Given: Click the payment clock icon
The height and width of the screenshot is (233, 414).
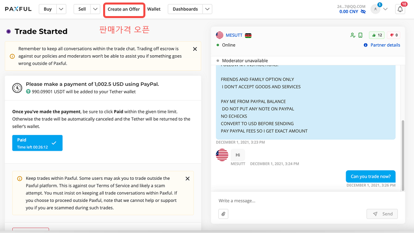Looking at the screenshot, I should coord(17,88).
